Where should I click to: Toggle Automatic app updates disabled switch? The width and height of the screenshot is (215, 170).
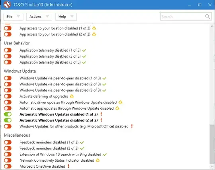8,108
